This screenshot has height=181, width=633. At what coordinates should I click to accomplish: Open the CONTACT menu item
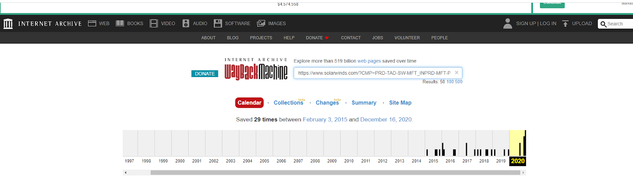tap(351, 38)
